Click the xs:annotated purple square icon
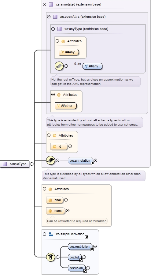This screenshot has height=275, width=151. (x=51, y=4)
